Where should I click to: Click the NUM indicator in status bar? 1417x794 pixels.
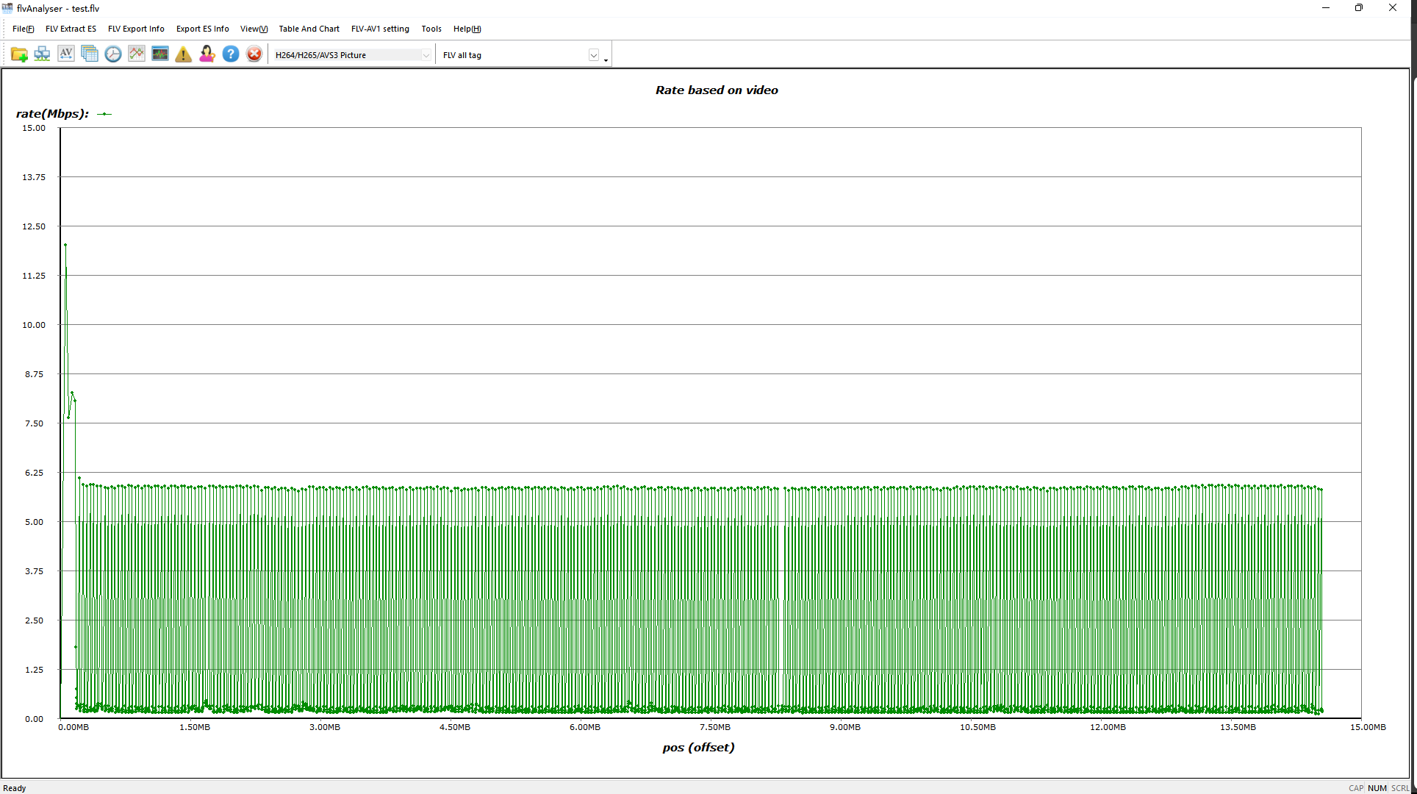click(1377, 788)
